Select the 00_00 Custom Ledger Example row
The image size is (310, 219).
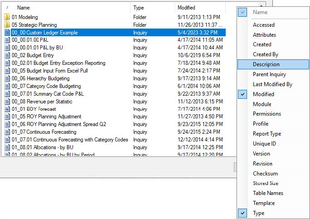pyautogui.click(x=45, y=33)
